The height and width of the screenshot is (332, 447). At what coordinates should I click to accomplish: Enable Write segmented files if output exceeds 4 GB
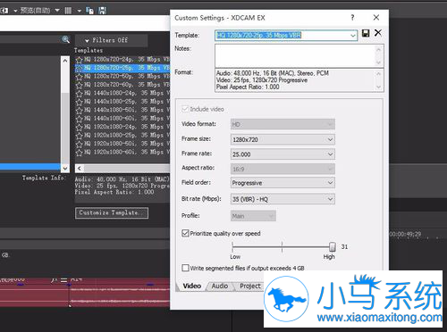[185, 268]
